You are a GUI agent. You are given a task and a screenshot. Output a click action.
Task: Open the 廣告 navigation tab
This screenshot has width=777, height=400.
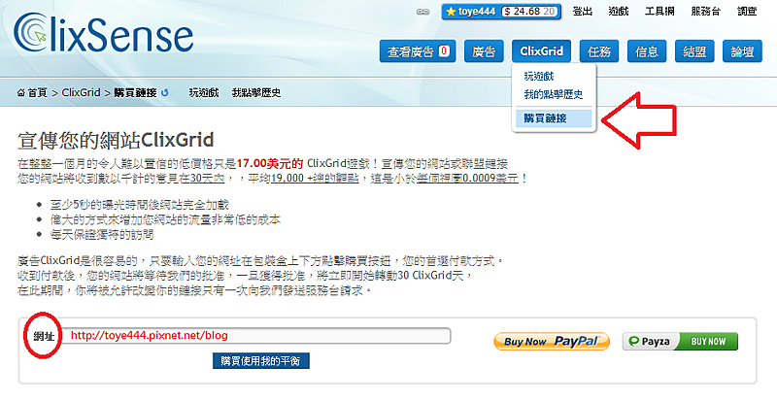484,51
